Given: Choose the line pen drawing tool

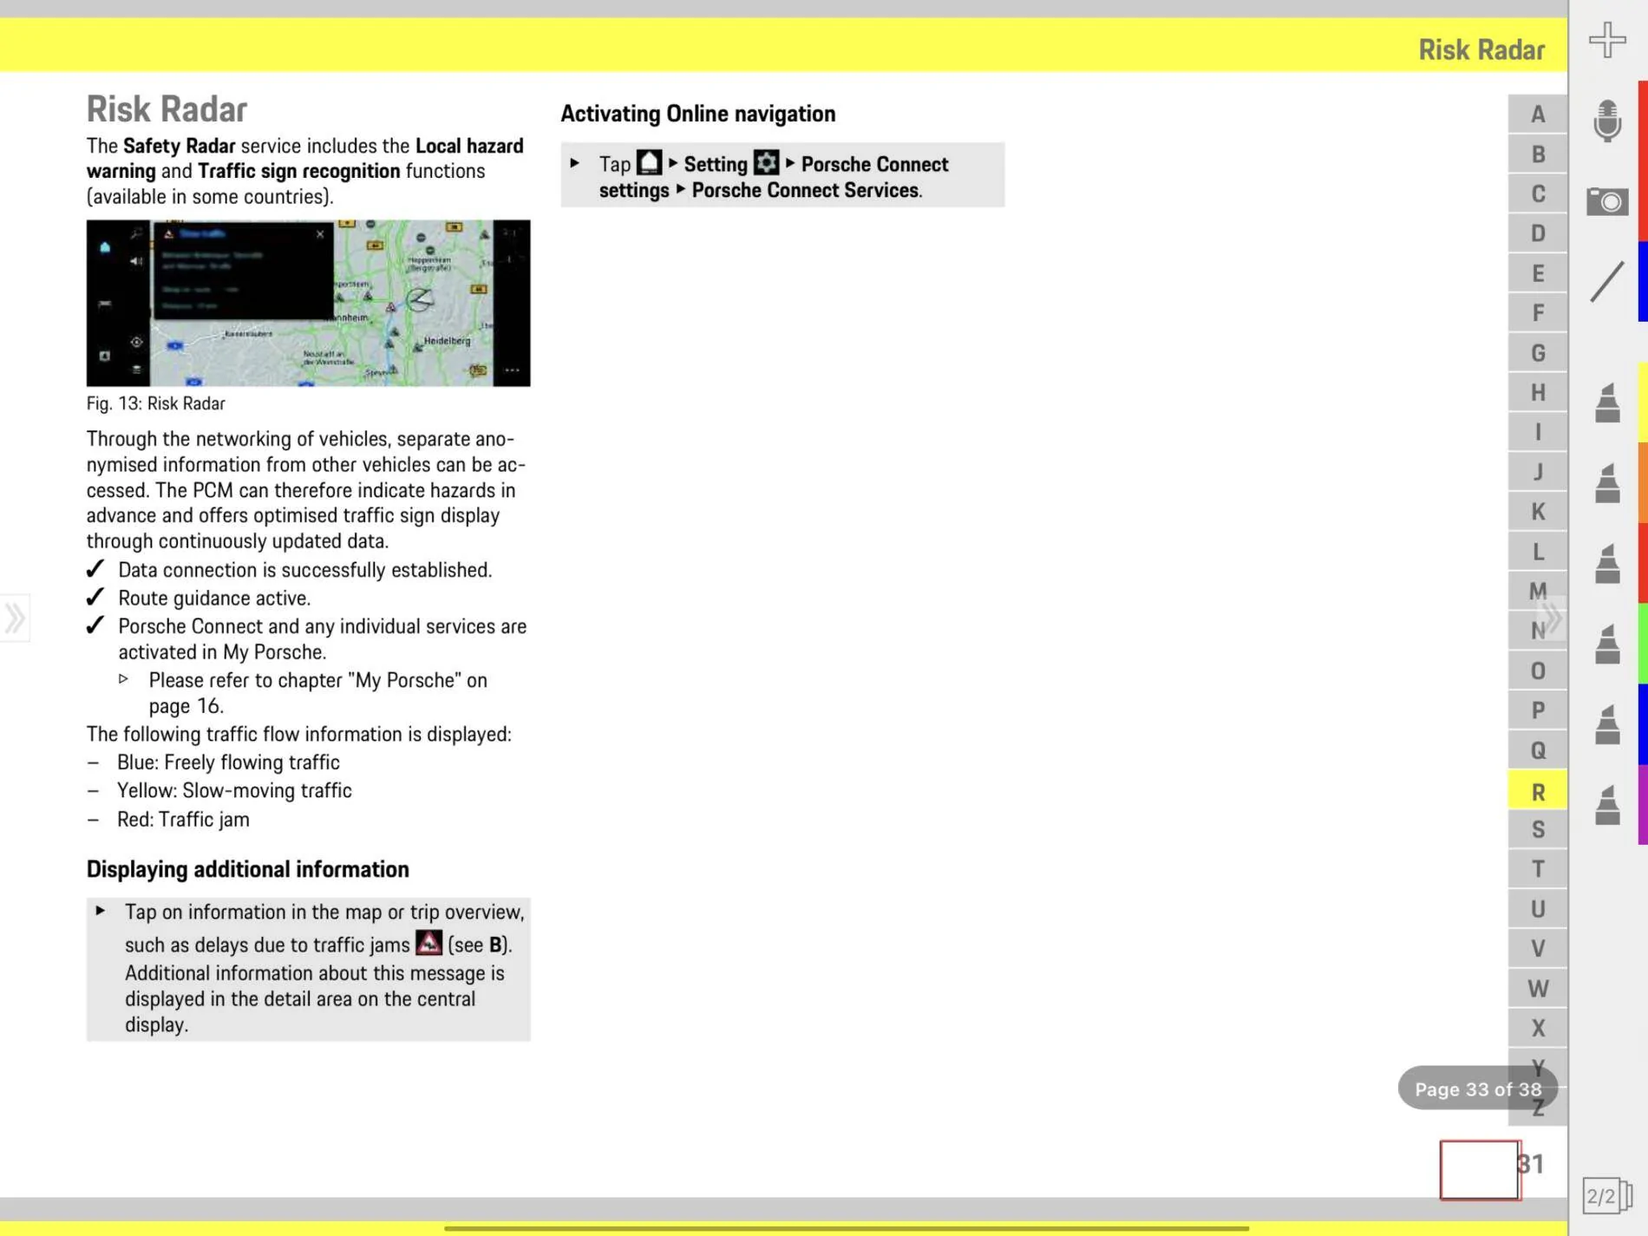Looking at the screenshot, I should [x=1607, y=282].
